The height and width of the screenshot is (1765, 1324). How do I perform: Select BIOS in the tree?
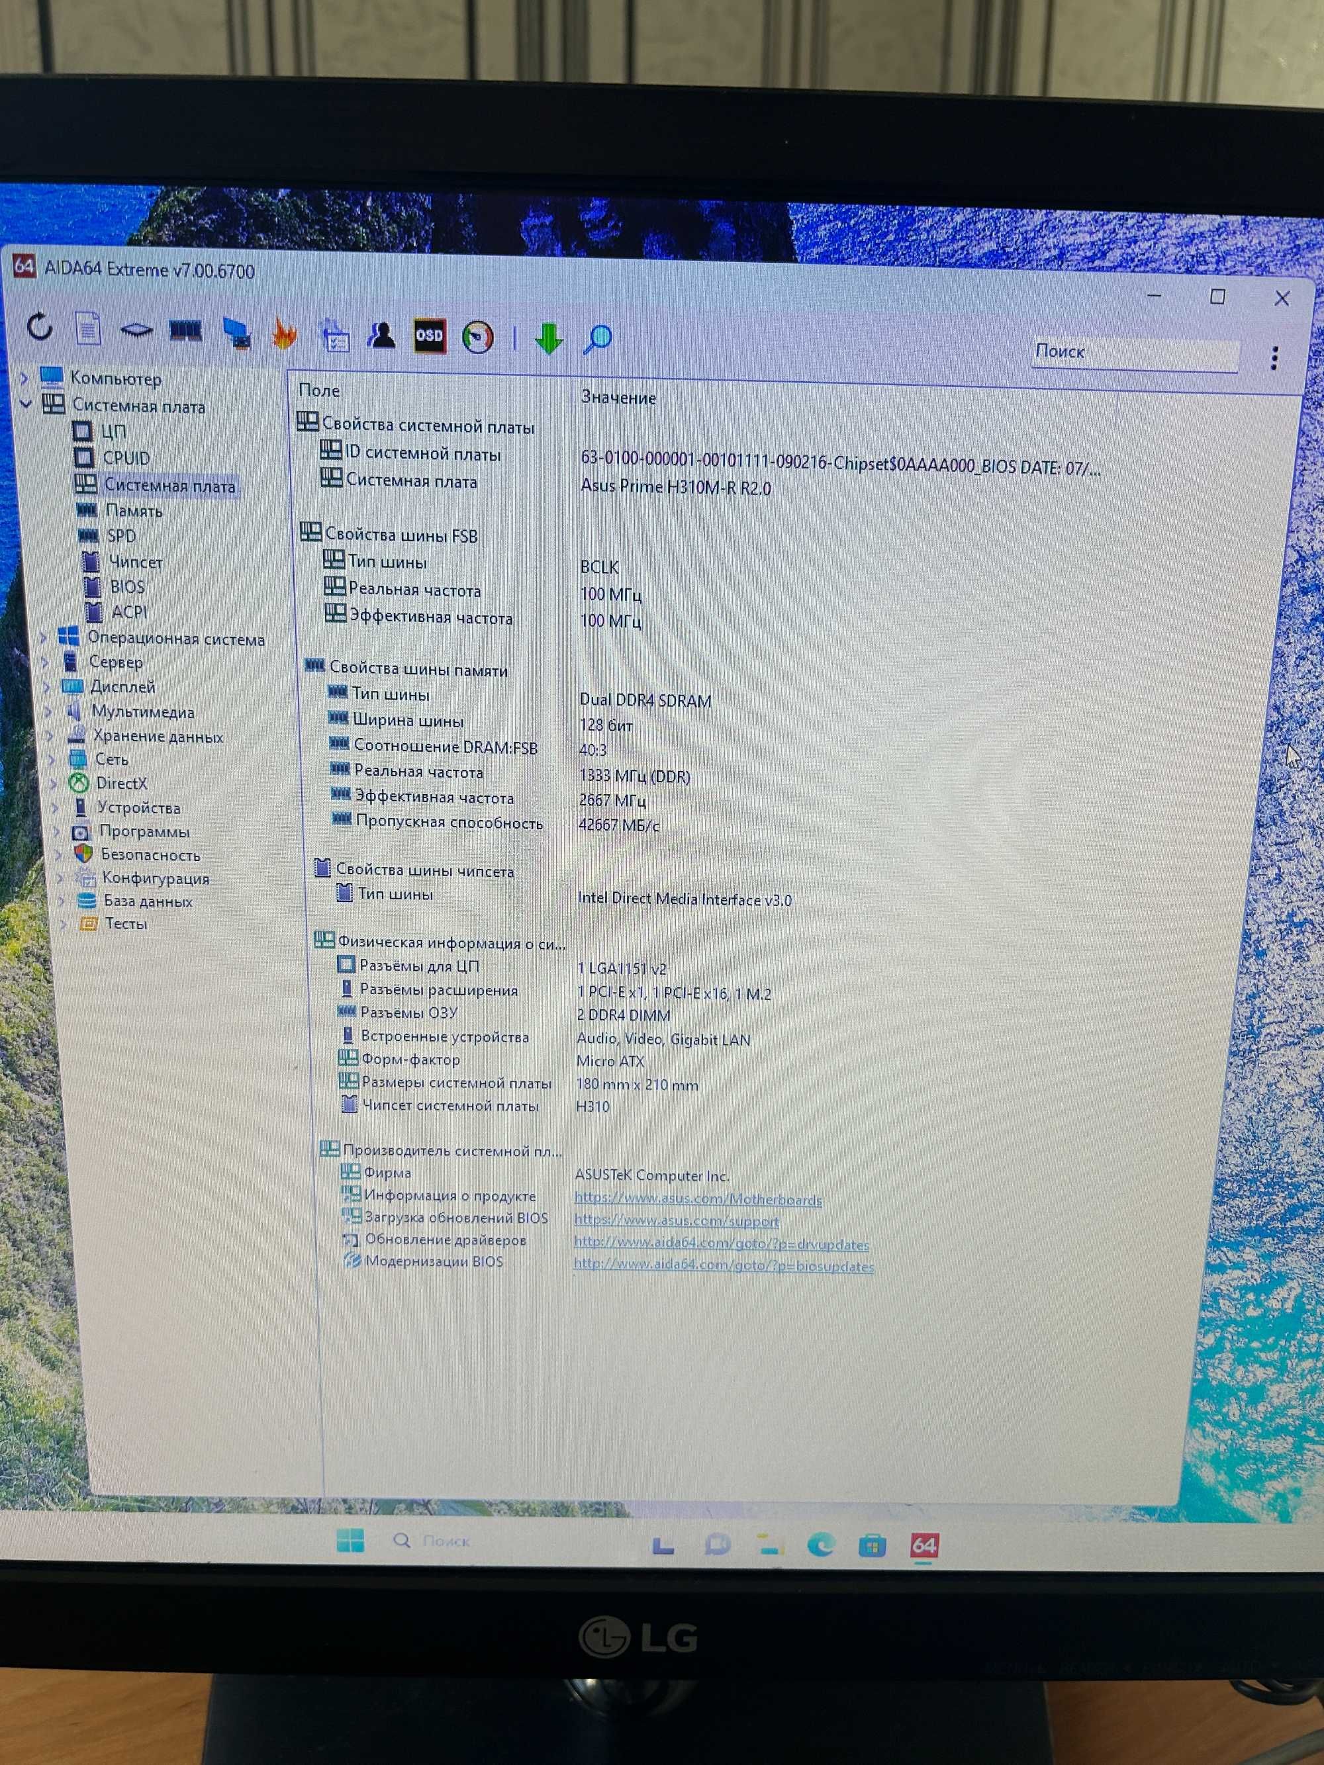click(127, 587)
